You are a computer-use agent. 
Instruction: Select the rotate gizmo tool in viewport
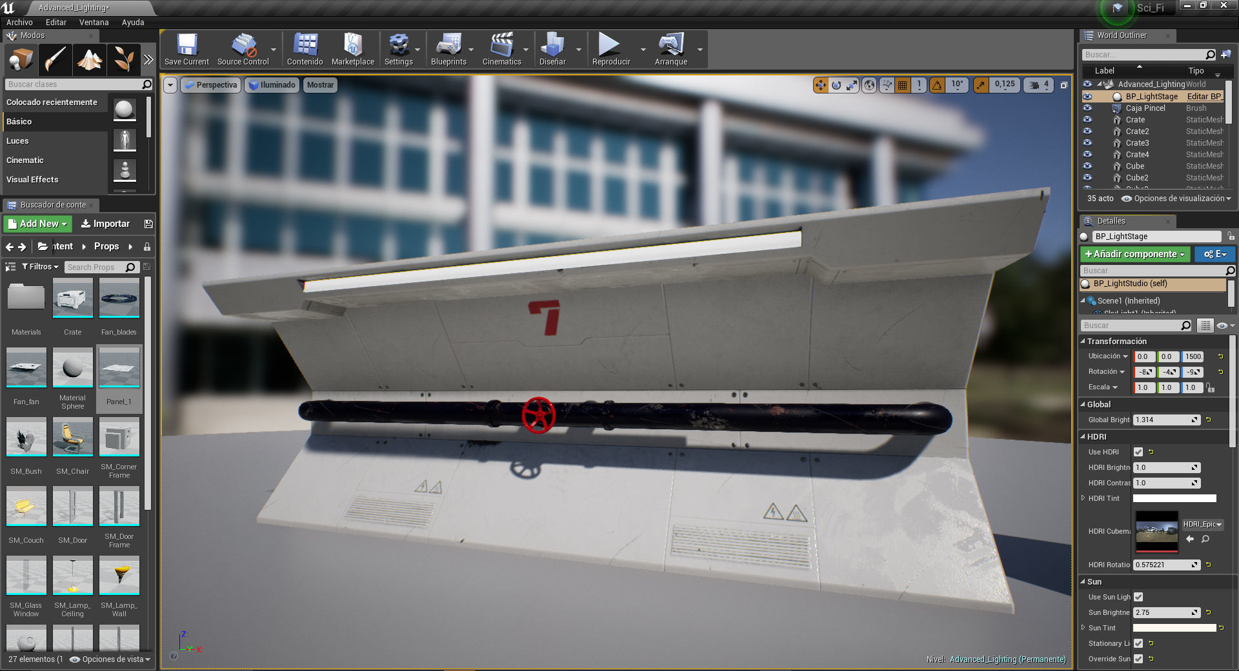pyautogui.click(x=836, y=85)
